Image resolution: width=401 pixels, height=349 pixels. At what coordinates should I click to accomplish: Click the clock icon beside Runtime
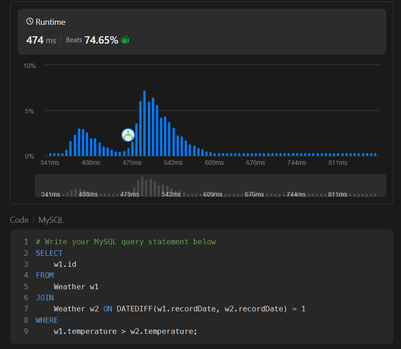click(x=30, y=22)
